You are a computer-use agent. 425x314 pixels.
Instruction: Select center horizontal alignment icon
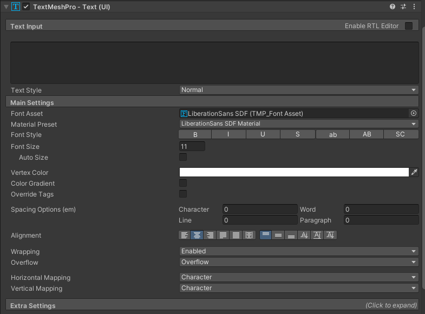point(197,235)
